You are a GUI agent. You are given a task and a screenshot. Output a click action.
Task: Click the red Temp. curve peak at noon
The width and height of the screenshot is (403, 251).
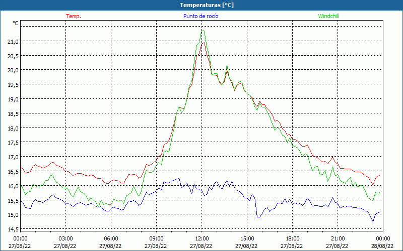[x=203, y=43]
